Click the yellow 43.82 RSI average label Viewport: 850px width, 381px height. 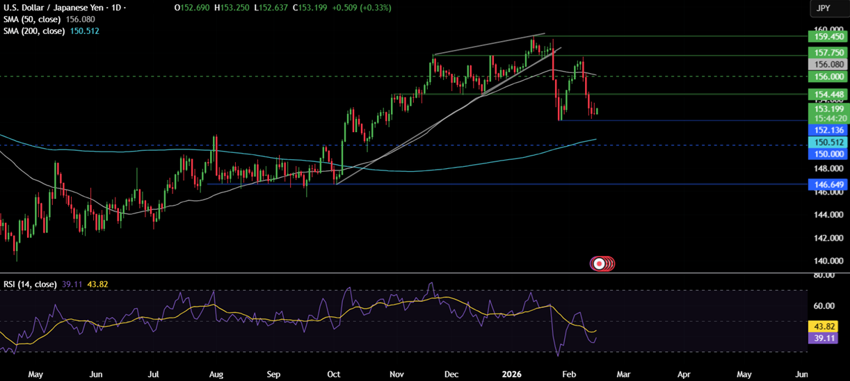826,326
